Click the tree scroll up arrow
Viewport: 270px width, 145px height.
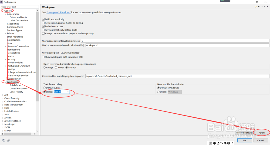click(x=37, y=11)
